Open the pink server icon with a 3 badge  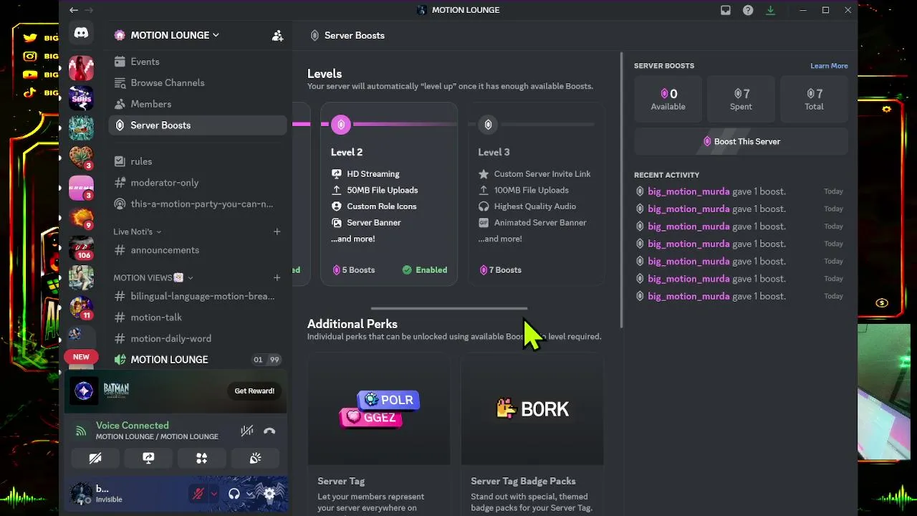click(81, 188)
